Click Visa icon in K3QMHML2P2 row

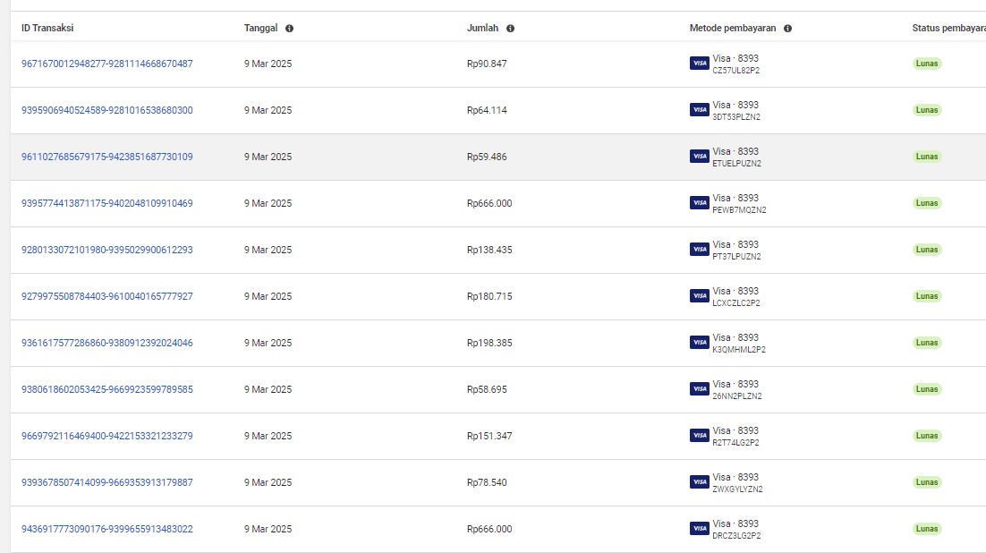point(700,343)
